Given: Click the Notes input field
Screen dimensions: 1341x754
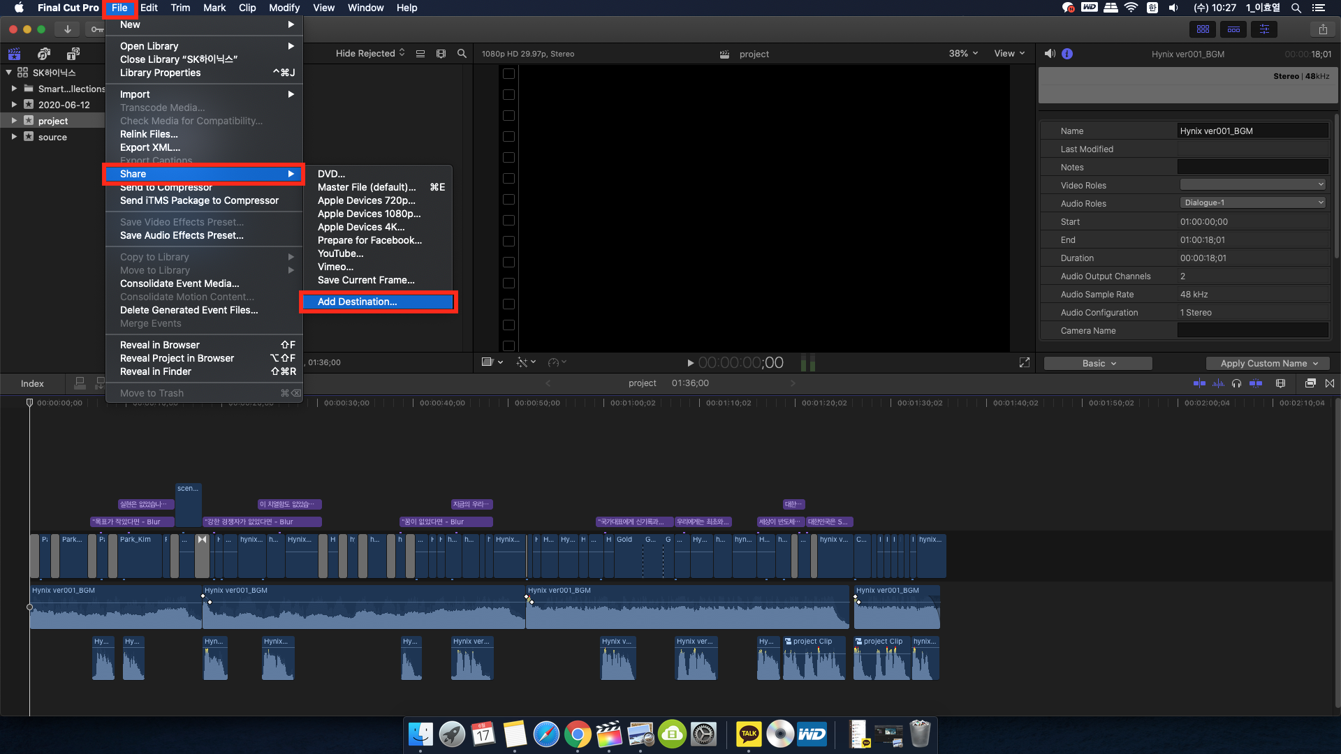Looking at the screenshot, I should pyautogui.click(x=1252, y=167).
